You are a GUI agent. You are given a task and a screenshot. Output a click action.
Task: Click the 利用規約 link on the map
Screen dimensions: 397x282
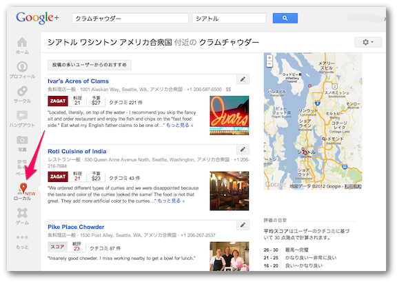coord(354,186)
